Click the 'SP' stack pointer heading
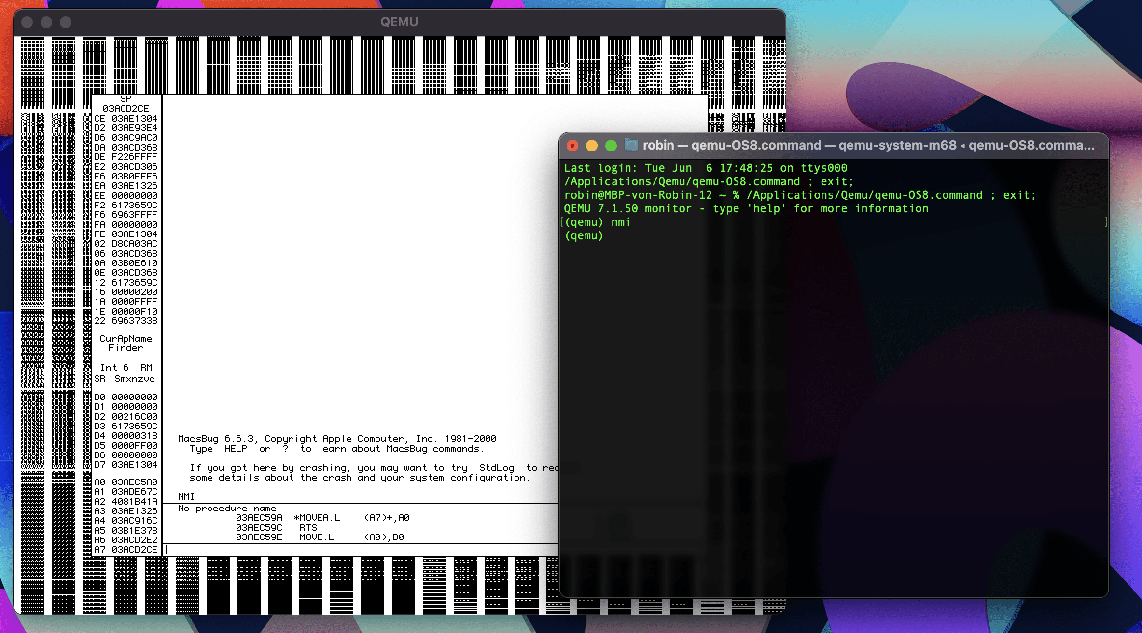 click(x=125, y=99)
